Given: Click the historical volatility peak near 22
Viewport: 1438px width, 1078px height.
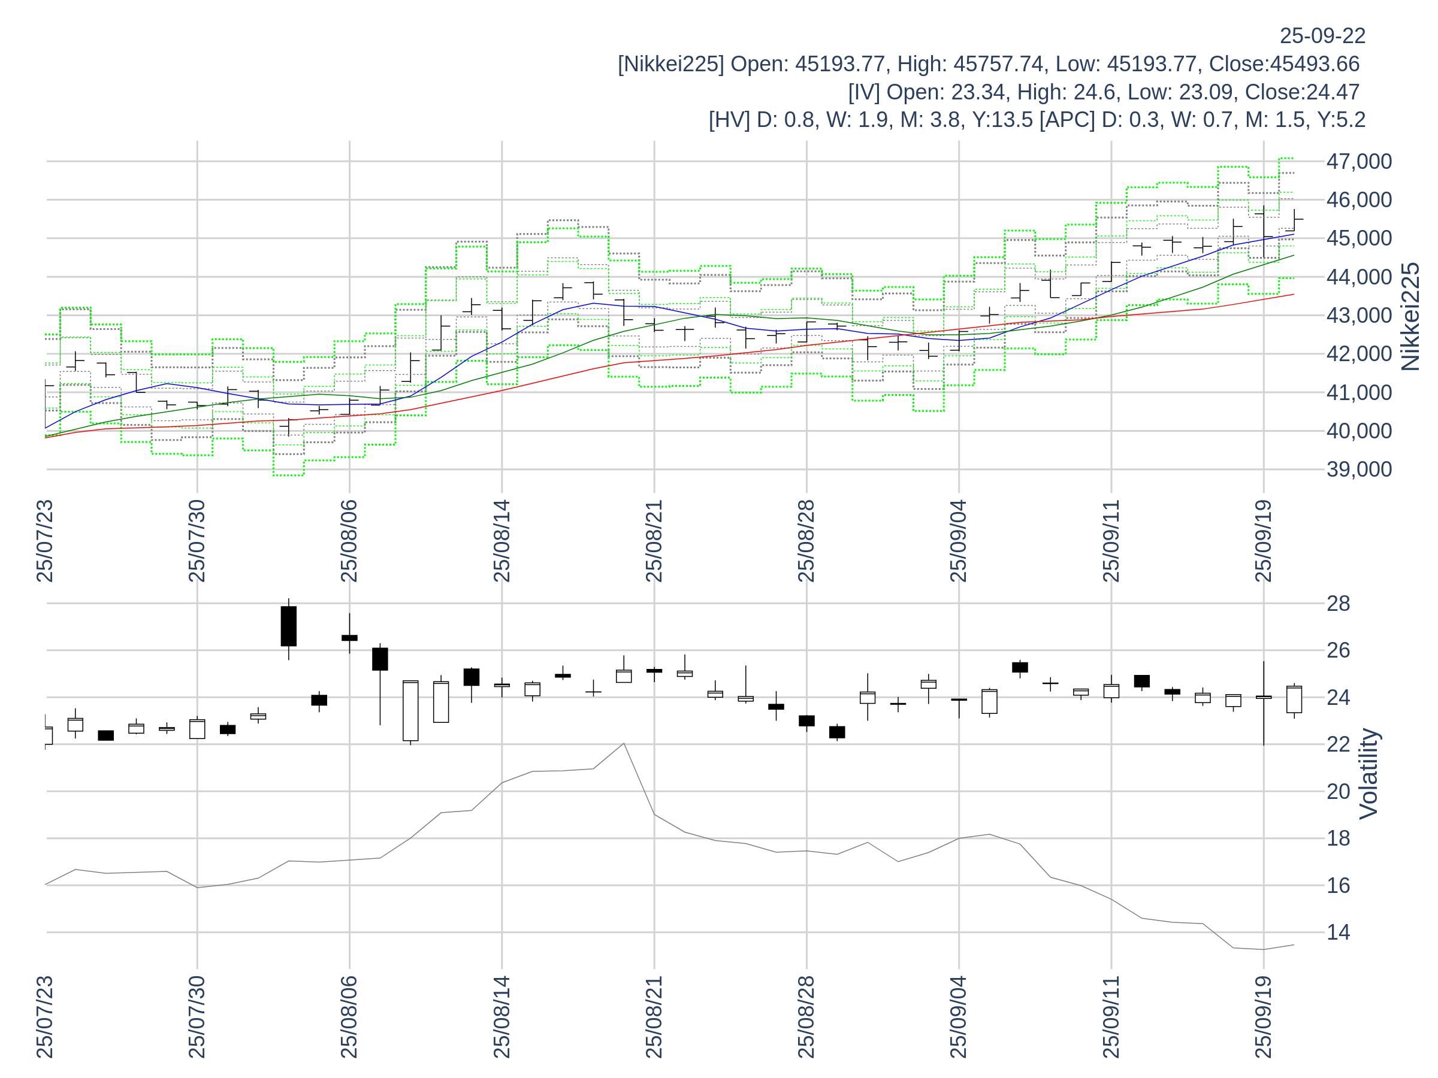Looking at the screenshot, I should [x=624, y=743].
